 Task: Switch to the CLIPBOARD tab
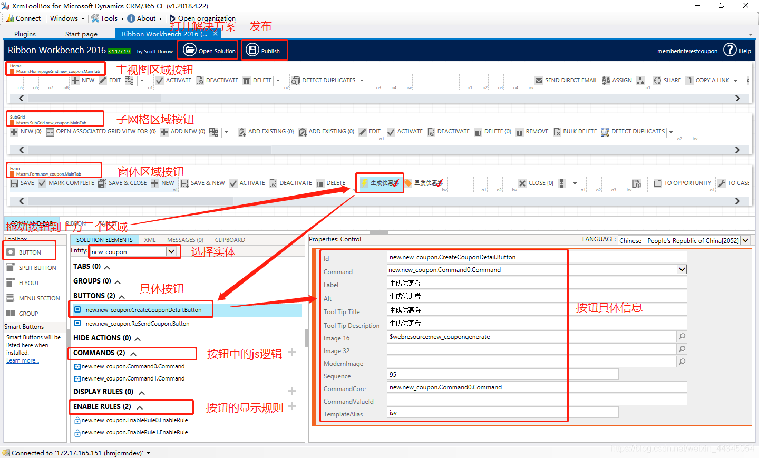(x=230, y=240)
